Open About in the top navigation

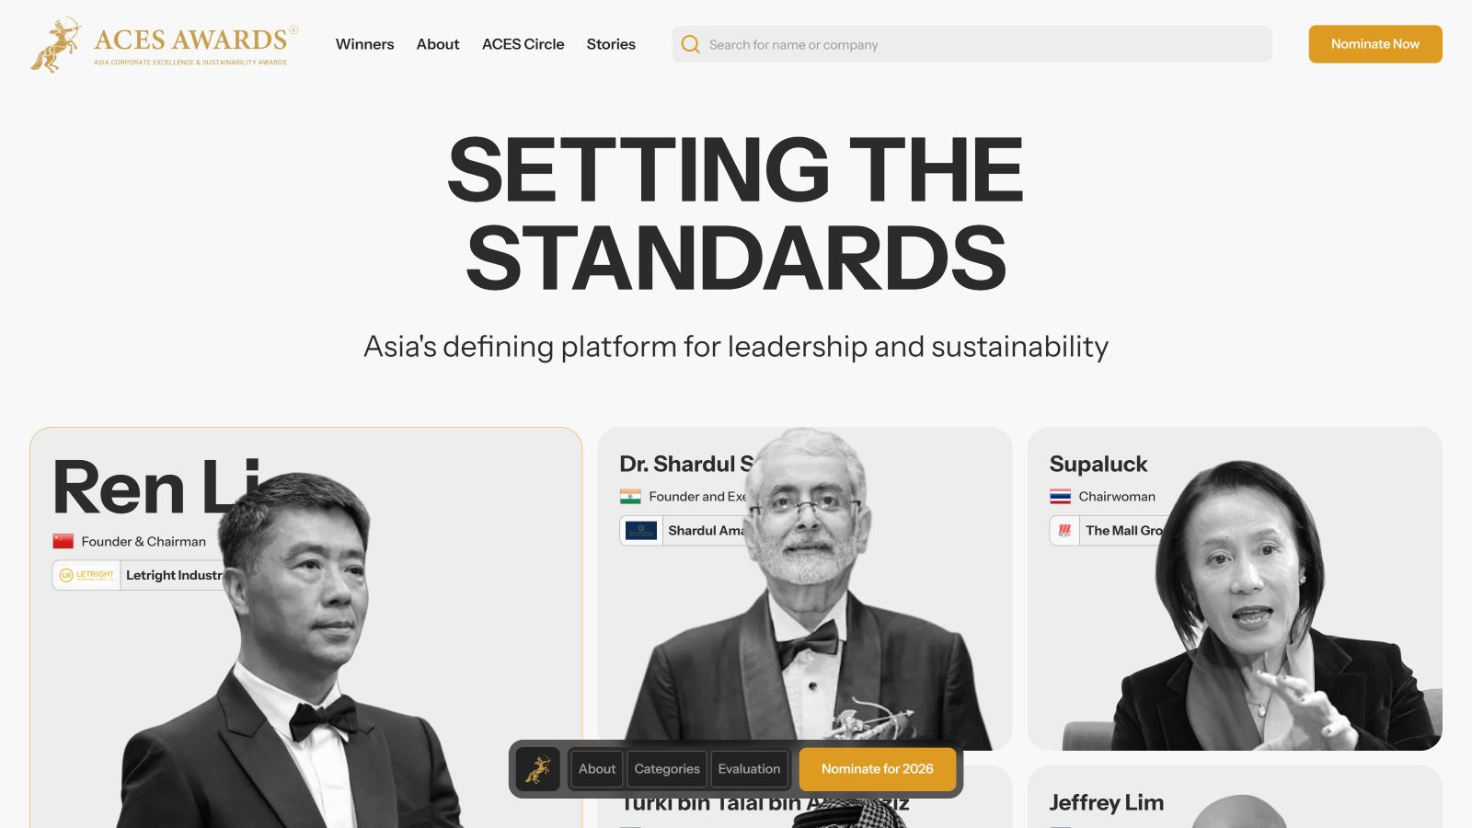click(438, 44)
